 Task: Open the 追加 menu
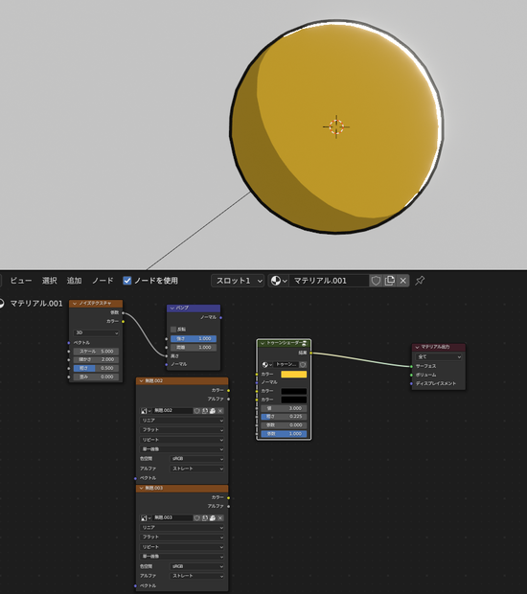tap(74, 281)
